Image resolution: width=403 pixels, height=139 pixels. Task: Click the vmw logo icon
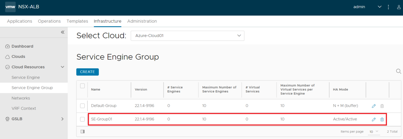click(10, 7)
